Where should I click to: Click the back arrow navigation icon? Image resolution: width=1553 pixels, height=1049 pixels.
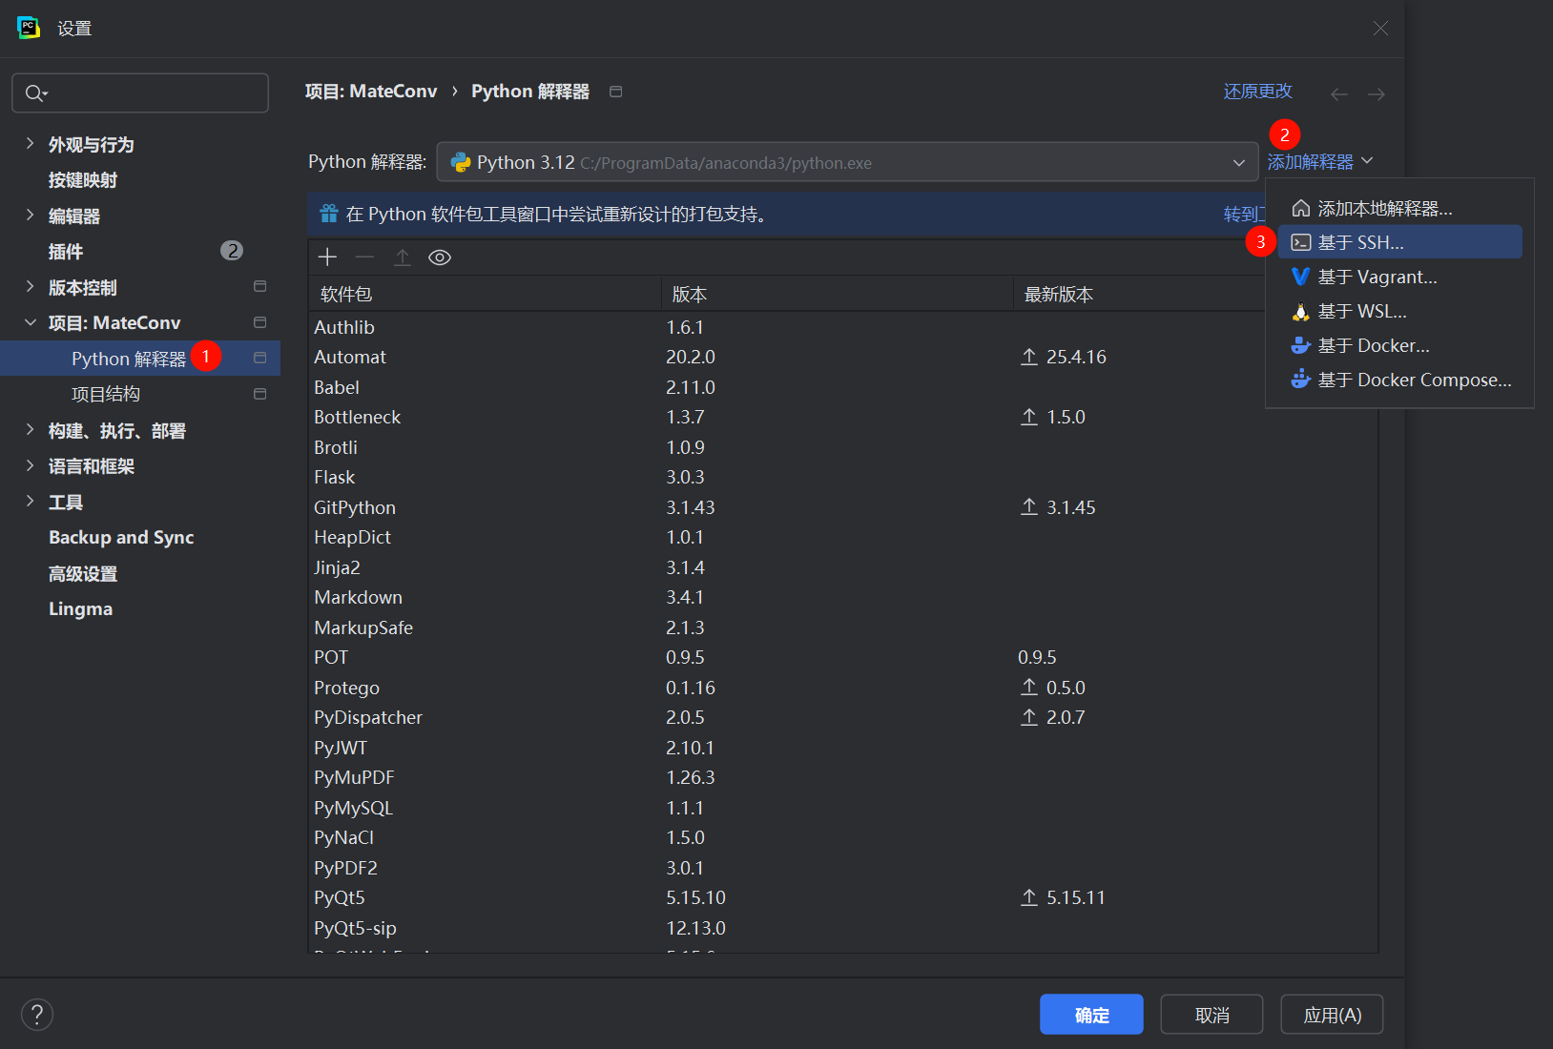pos(1339,93)
